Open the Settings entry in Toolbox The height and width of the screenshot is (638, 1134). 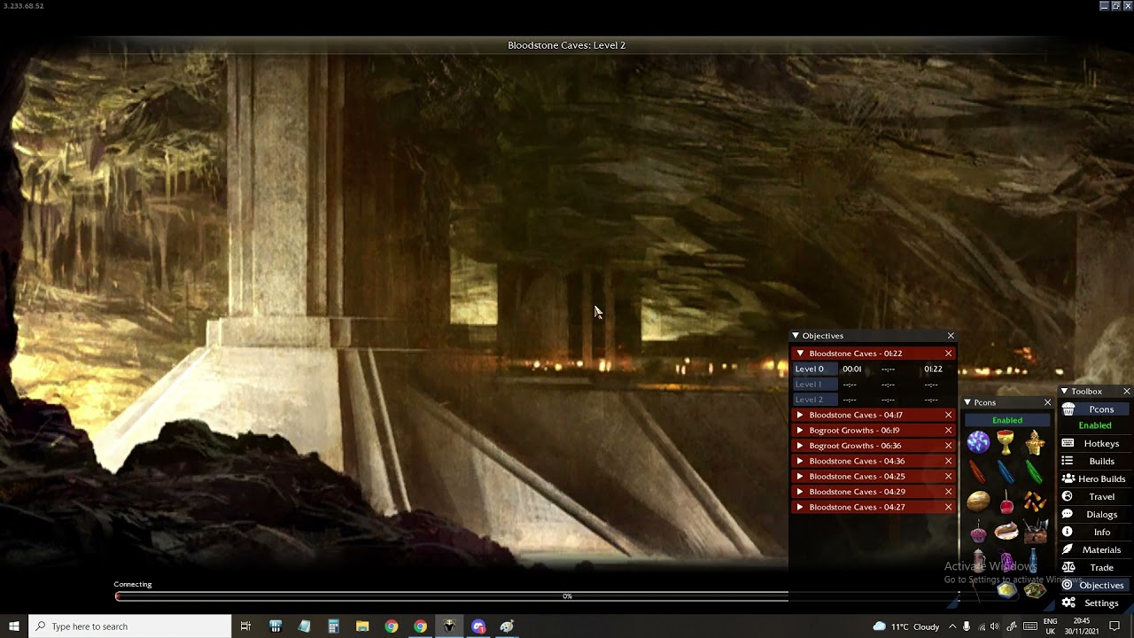click(x=1095, y=603)
